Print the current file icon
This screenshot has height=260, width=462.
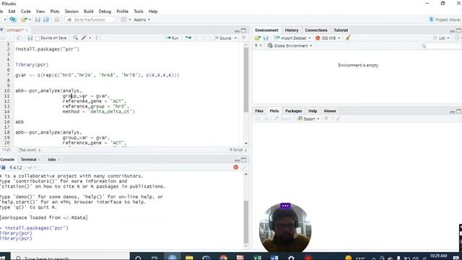pyautogui.click(x=57, y=19)
